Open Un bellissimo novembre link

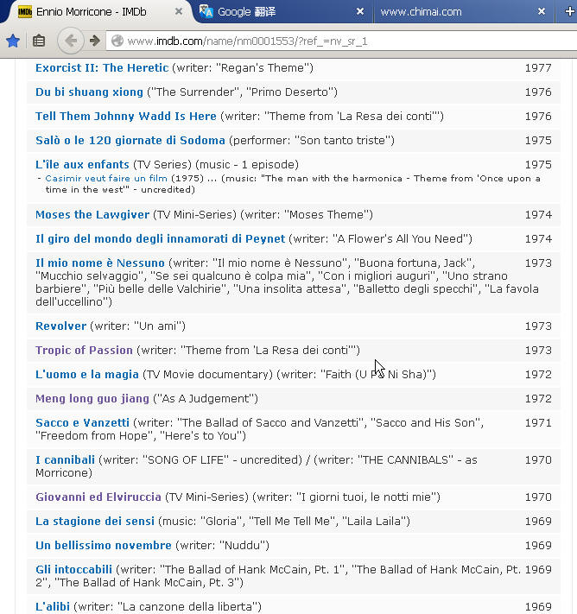[104, 546]
